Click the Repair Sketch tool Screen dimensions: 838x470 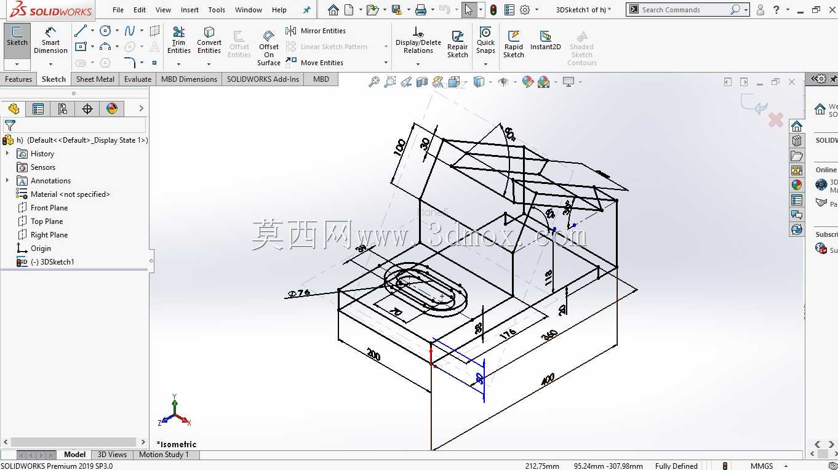[458, 44]
